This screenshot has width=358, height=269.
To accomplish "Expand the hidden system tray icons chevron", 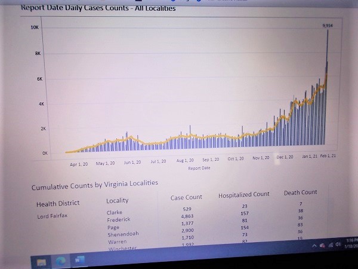I will (315, 245).
